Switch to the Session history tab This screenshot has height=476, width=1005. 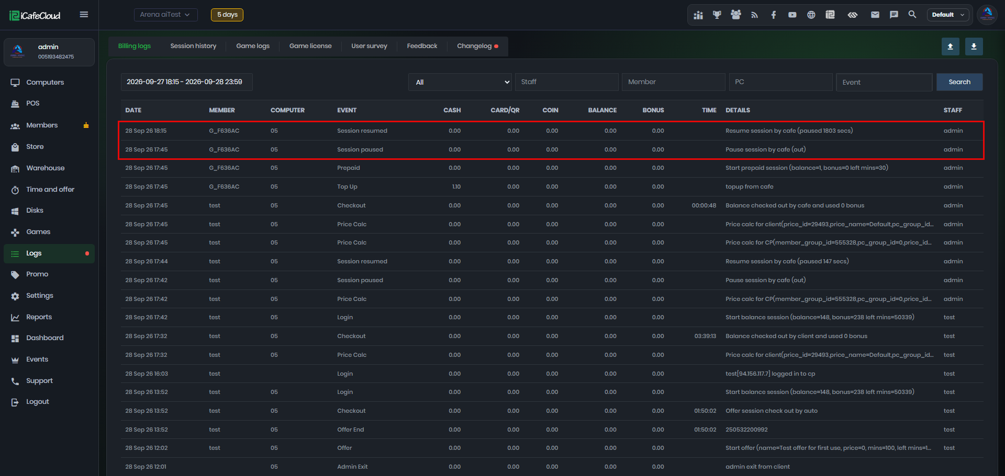193,46
